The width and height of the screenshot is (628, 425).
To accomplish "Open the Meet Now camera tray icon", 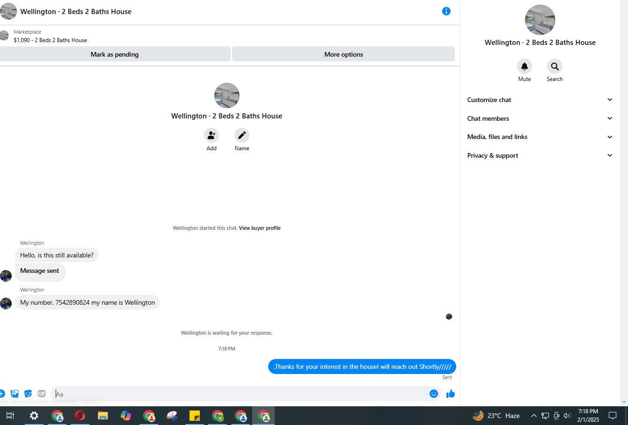I will tap(556, 416).
